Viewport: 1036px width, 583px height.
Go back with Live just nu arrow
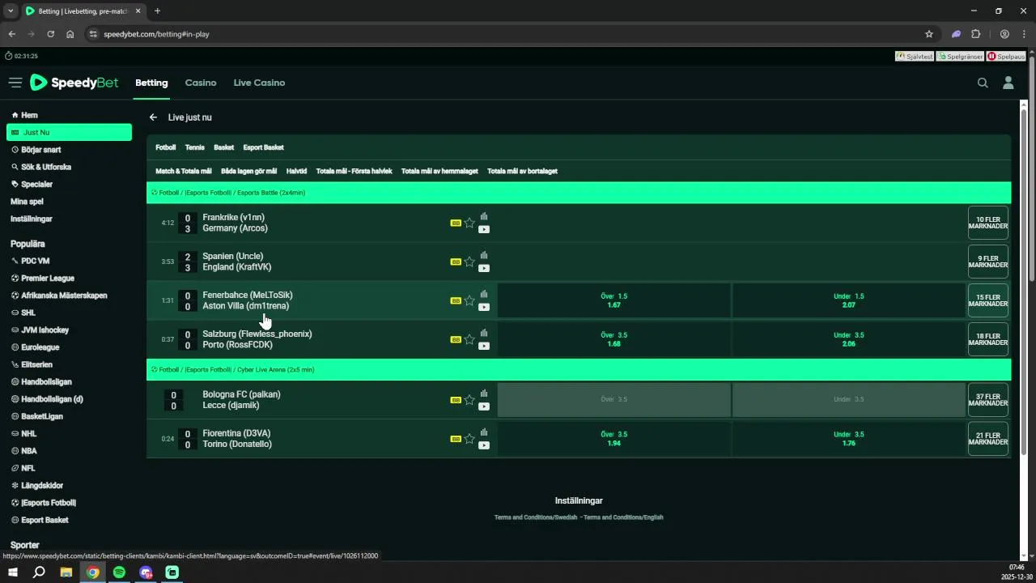(x=153, y=117)
